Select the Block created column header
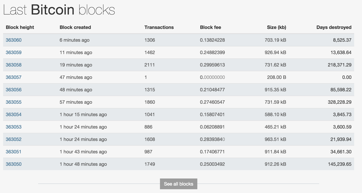Screen dimensions: 362x193 tap(75, 28)
